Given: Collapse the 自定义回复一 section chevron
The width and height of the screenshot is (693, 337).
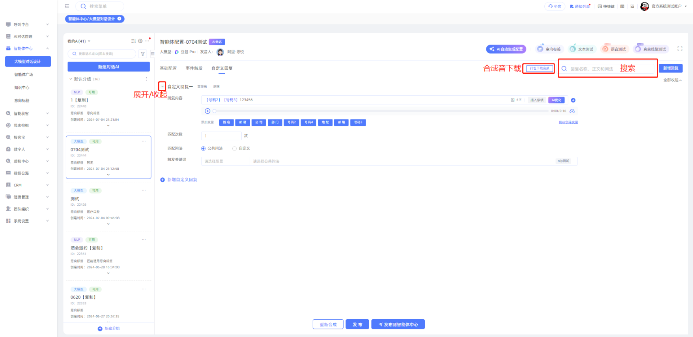Looking at the screenshot, I should click(x=162, y=86).
